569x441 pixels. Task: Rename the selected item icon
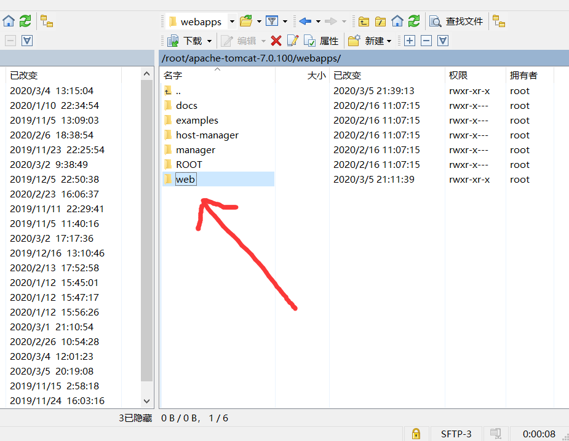[x=293, y=41]
